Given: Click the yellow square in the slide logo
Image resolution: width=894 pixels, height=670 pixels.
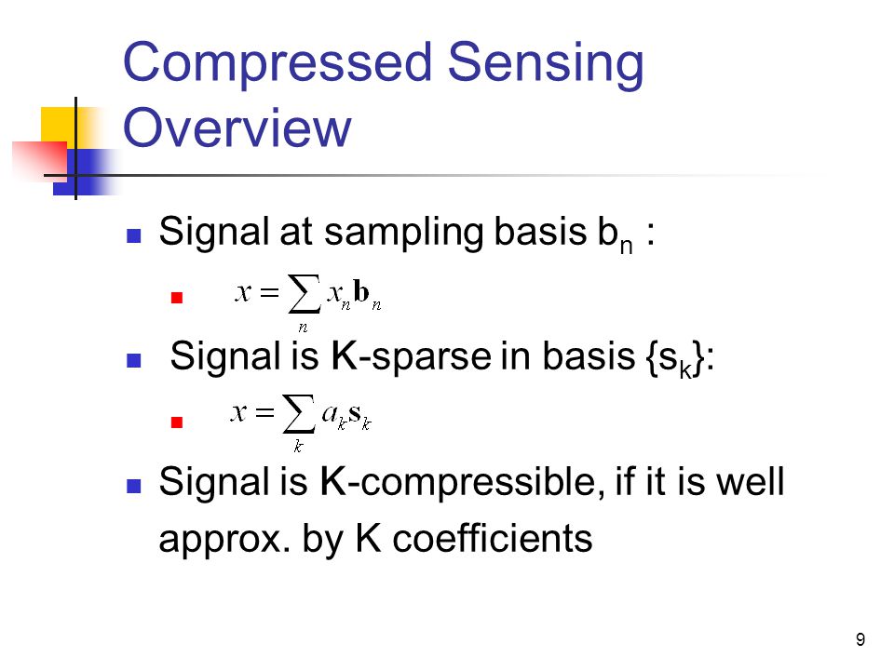Looking at the screenshot, I should click(x=58, y=126).
